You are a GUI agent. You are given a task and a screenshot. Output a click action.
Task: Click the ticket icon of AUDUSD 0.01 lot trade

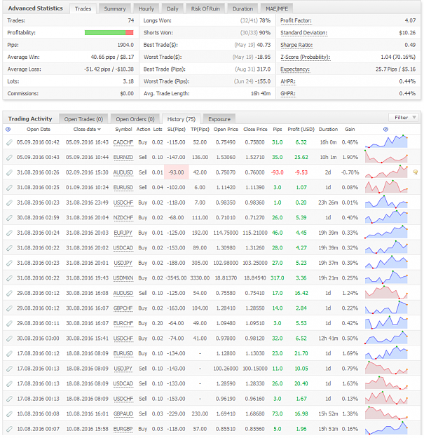(x=9, y=172)
